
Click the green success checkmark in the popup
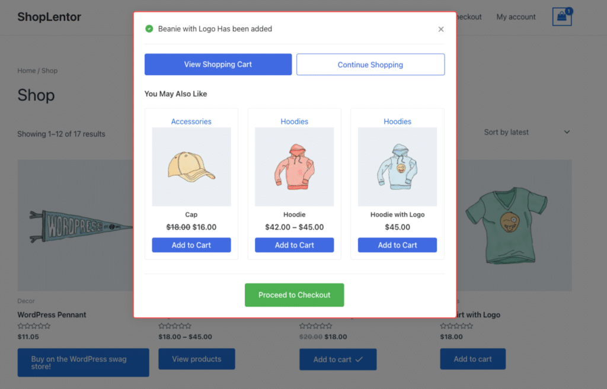point(149,28)
